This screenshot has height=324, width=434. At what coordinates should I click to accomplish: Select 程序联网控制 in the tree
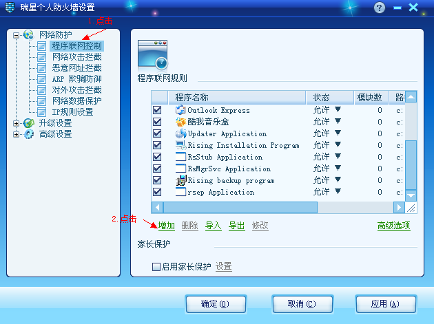tap(76, 46)
